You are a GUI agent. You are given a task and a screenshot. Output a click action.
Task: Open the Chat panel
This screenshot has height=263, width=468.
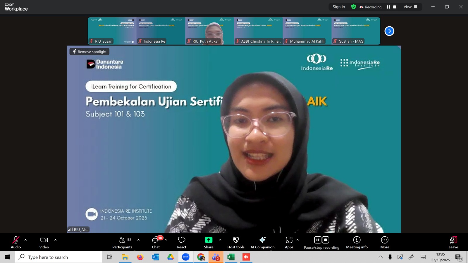click(156, 243)
